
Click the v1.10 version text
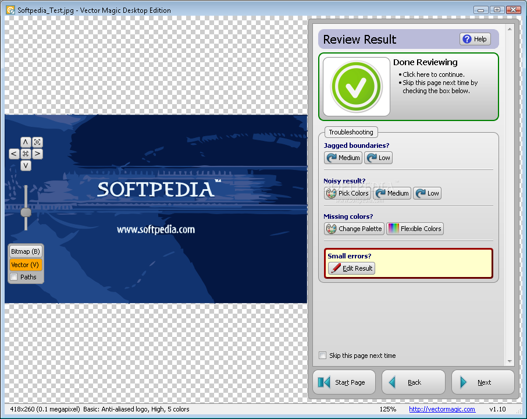point(497,409)
